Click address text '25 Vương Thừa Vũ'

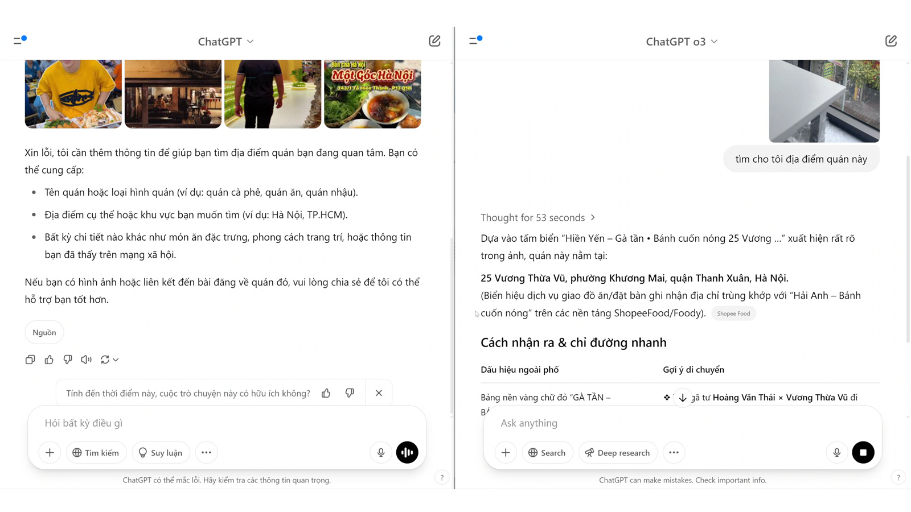(523, 278)
